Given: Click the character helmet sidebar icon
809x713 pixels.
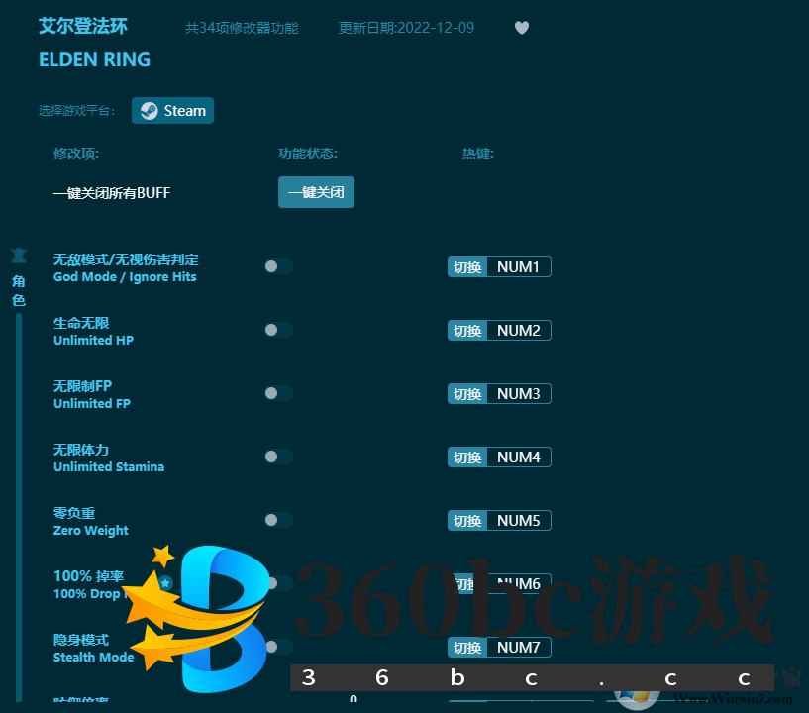Looking at the screenshot, I should pos(19,255).
